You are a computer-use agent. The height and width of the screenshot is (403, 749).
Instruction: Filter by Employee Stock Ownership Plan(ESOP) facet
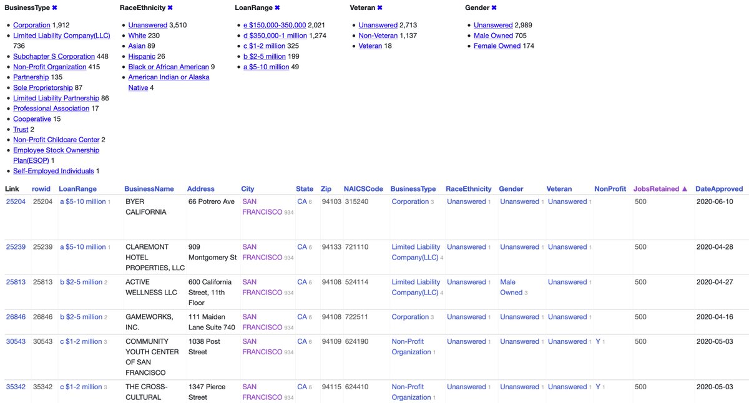tap(56, 155)
